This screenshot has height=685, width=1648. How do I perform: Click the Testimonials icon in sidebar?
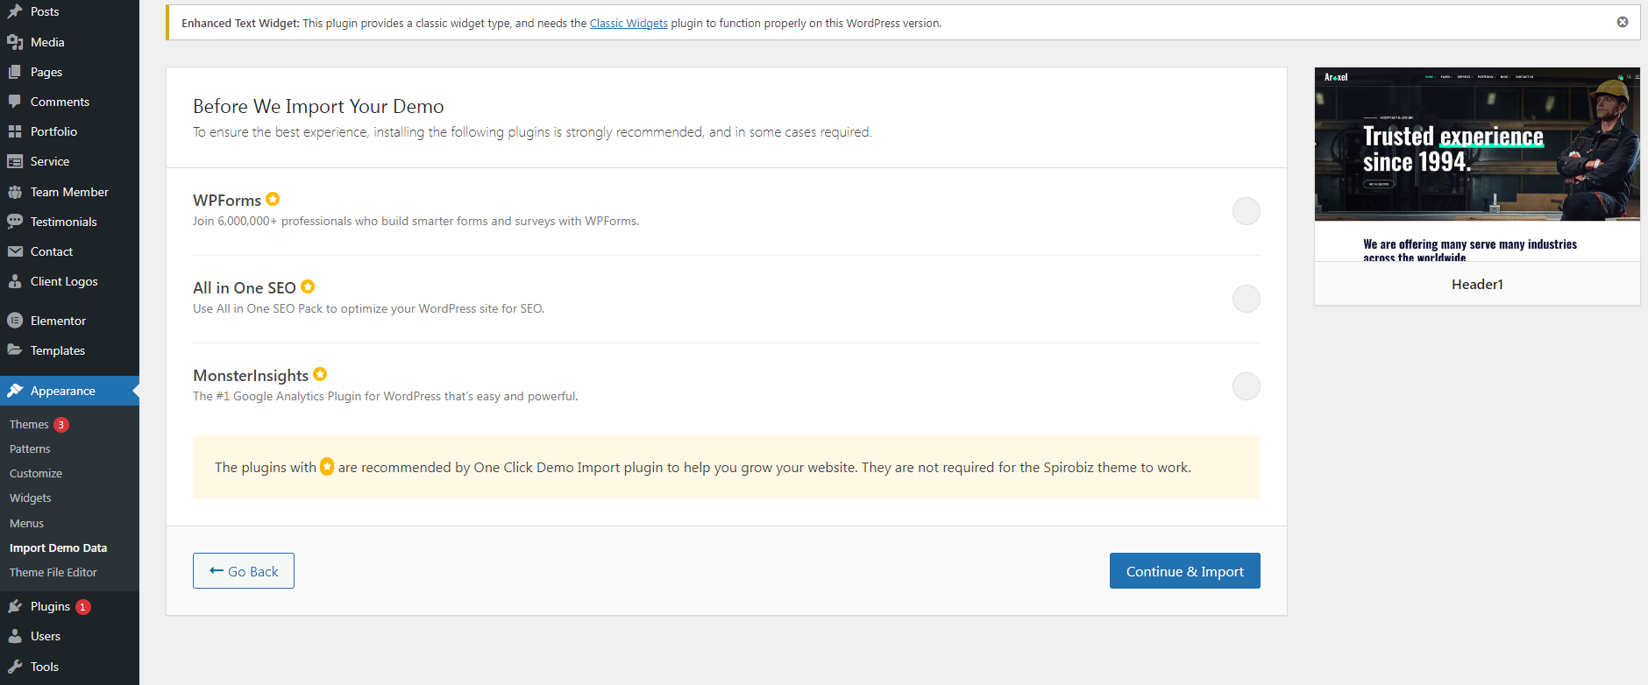[x=15, y=222]
